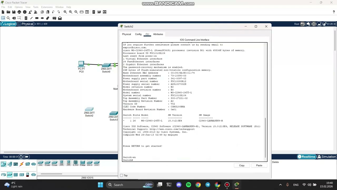The width and height of the screenshot is (337, 190).
Task: Switch to Physical workspace view
Action: point(26,24)
